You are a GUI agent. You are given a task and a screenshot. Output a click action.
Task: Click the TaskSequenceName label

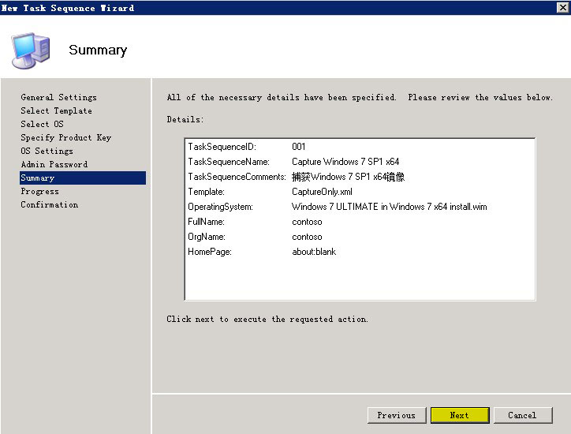[229, 162]
